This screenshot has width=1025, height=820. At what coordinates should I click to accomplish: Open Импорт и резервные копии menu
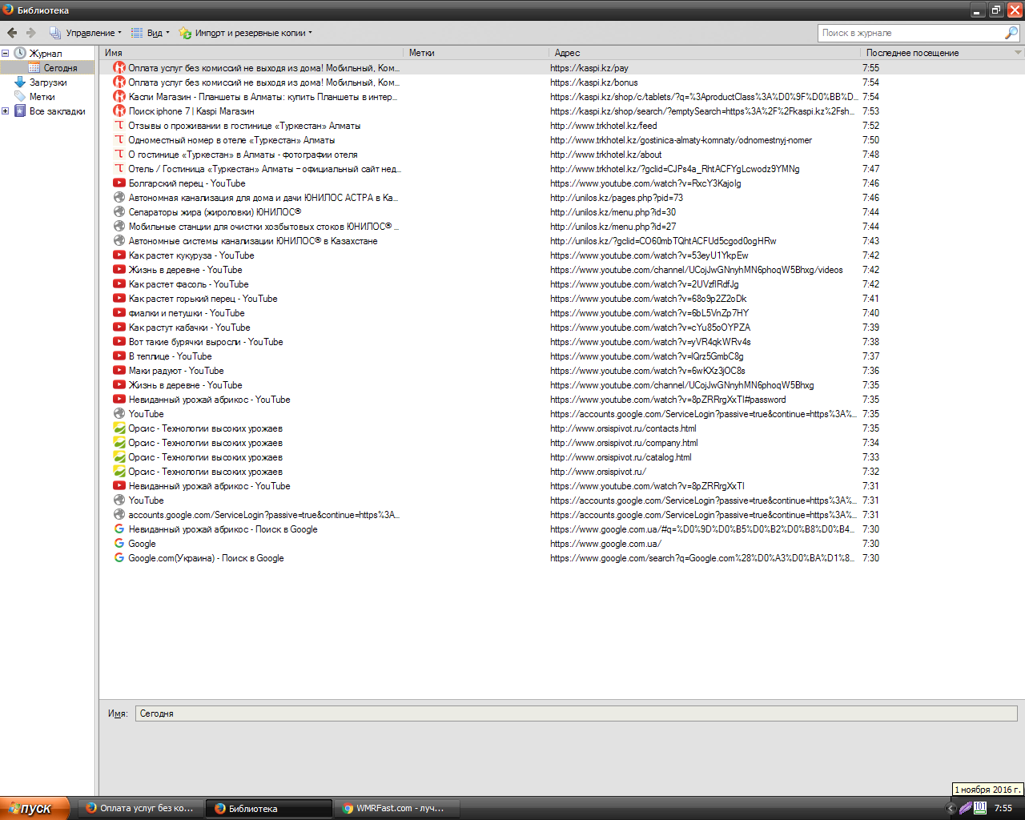pyautogui.click(x=246, y=33)
